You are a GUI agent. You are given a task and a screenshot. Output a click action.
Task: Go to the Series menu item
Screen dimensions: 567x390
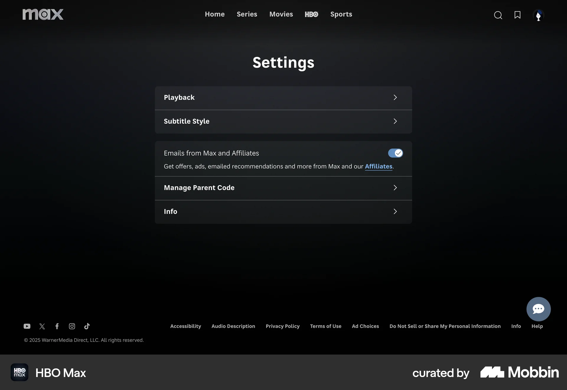[247, 14]
